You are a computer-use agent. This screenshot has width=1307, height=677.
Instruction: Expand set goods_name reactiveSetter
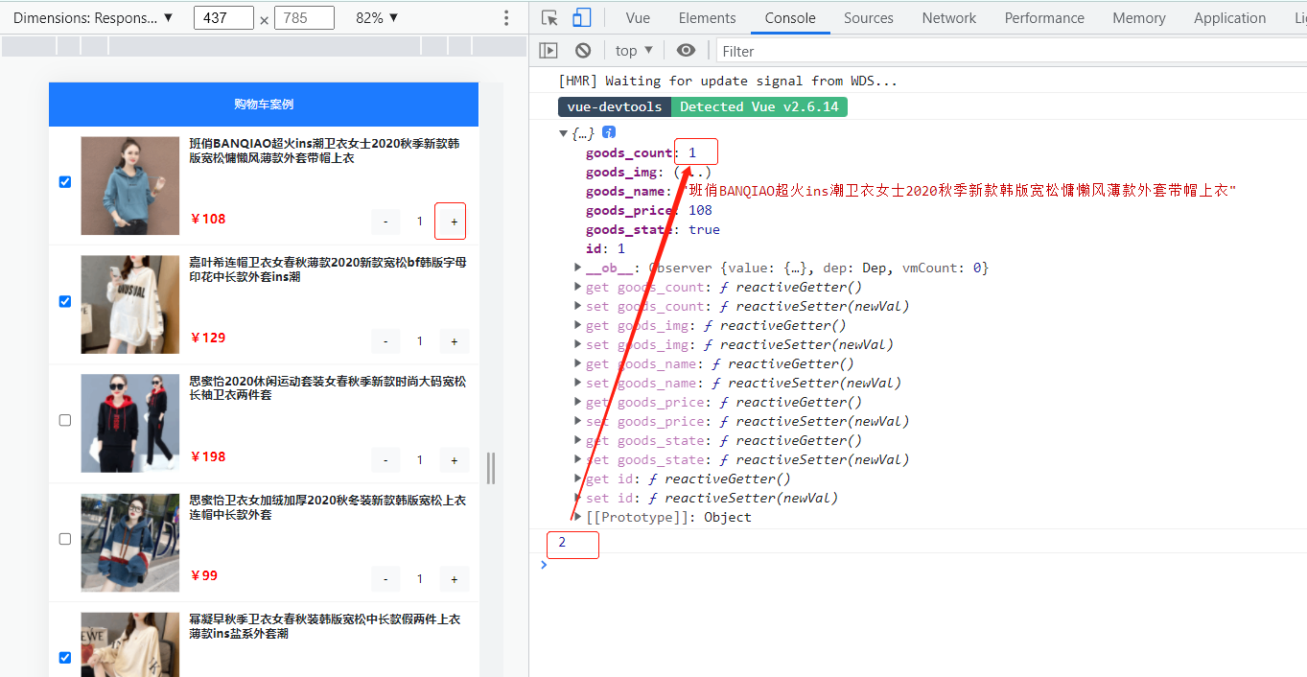[x=578, y=383]
